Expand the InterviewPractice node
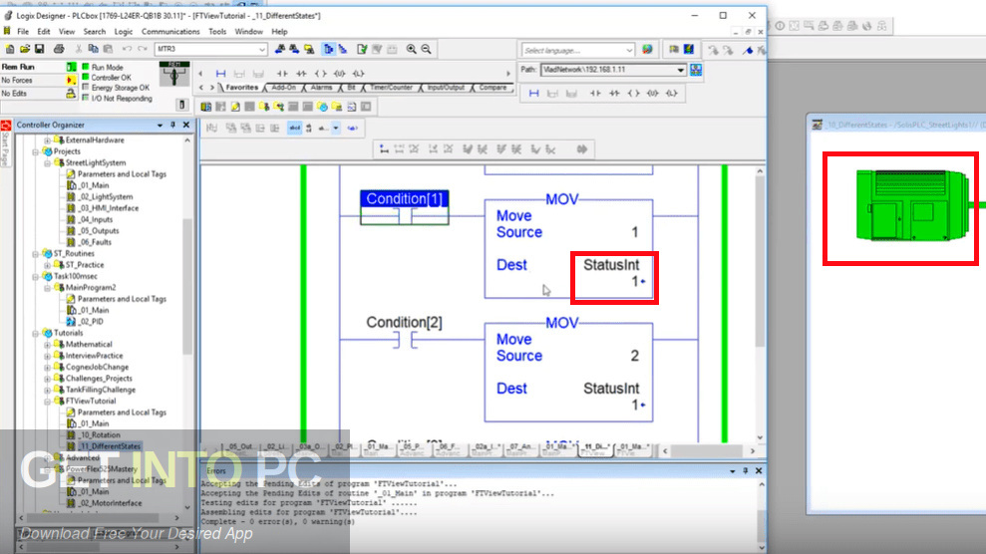The image size is (986, 554). tap(47, 356)
